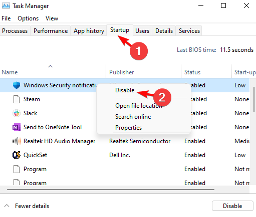The image size is (256, 217).
Task: Select Open file location in context menu
Action: click(139, 106)
